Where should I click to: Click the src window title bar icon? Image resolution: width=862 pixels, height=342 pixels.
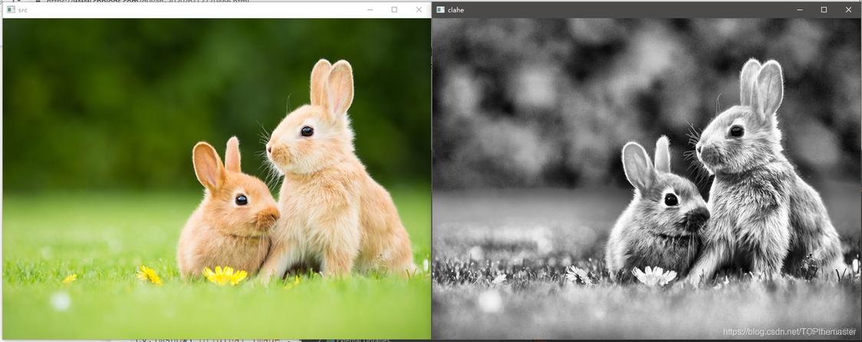point(11,10)
